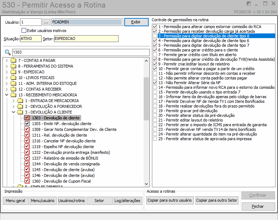
Task: Open user lookup with the ... button
Action: (x=46, y=22)
